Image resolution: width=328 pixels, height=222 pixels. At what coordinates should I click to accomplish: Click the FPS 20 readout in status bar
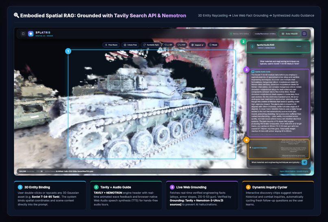pyautogui.click(x=39, y=172)
